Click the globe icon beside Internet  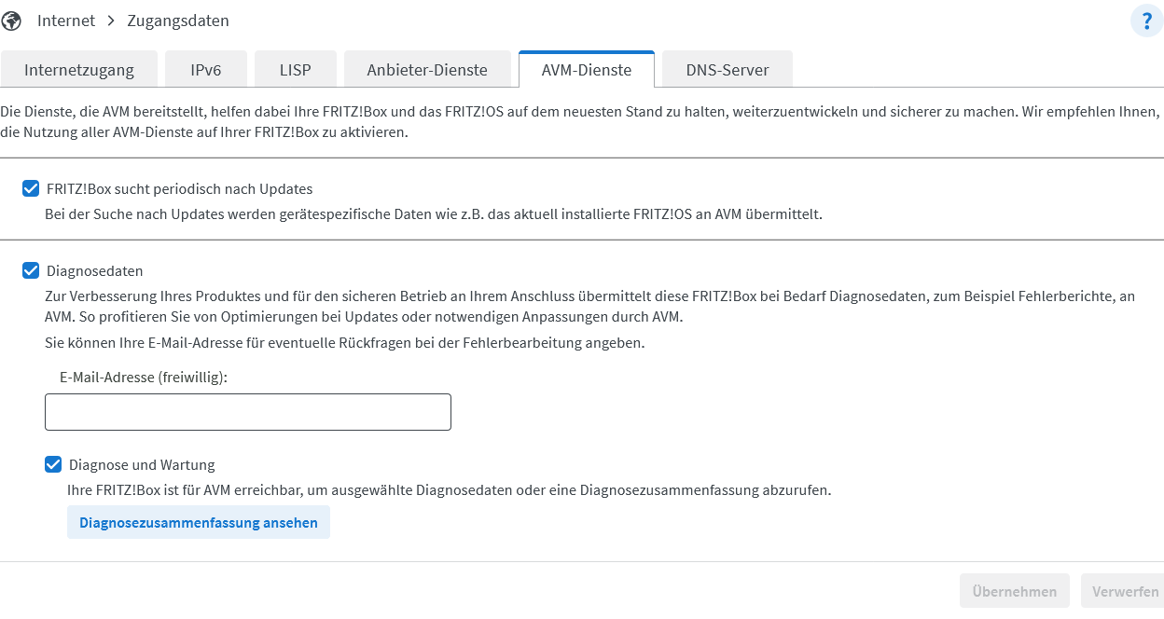[x=12, y=21]
